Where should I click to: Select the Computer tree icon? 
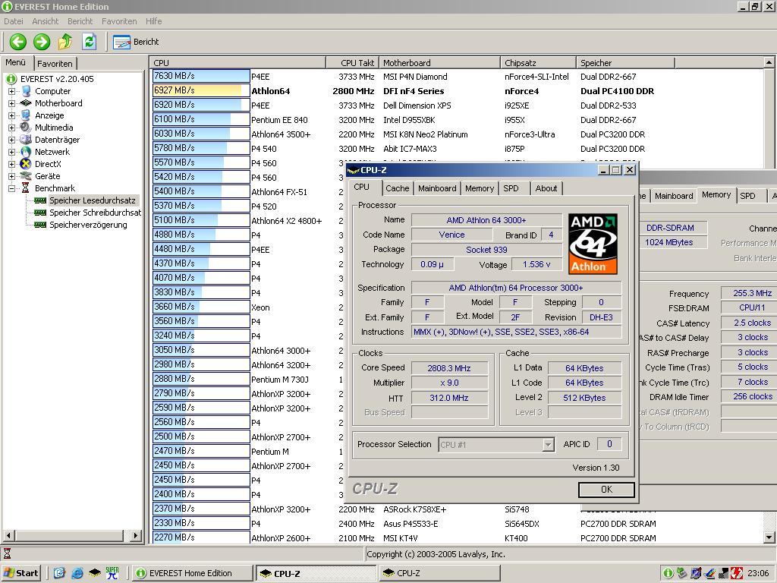point(26,91)
